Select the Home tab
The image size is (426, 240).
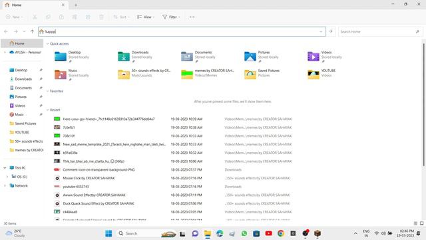(x=35, y=5)
